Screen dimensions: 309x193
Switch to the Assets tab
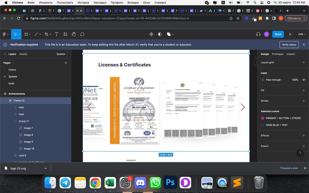coord(23,54)
